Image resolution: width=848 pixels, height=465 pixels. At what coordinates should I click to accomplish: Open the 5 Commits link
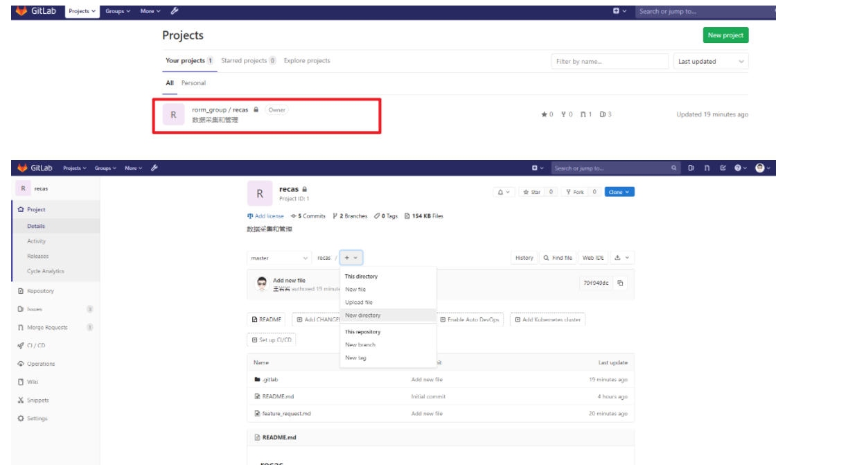point(308,216)
